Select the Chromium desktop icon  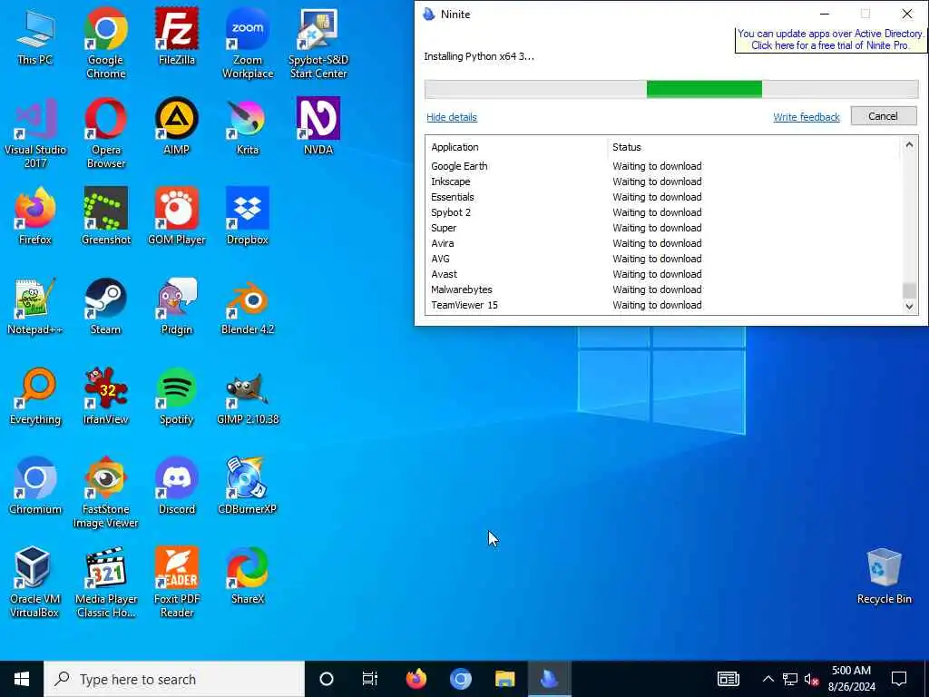coord(35,486)
